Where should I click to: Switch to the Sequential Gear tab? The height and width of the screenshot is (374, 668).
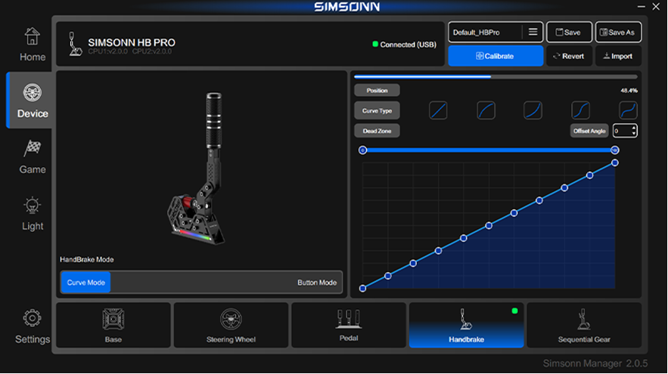click(x=584, y=326)
